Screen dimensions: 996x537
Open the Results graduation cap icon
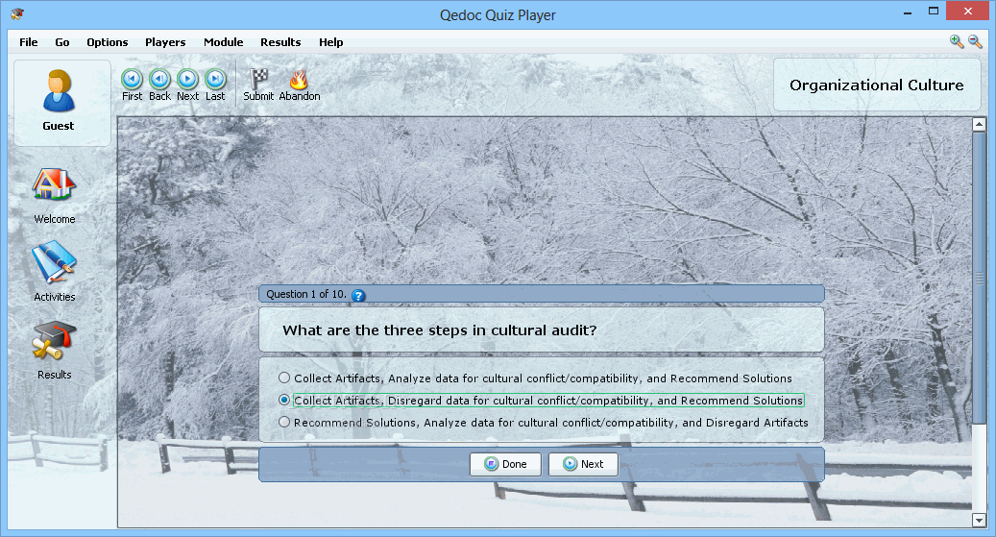point(54,340)
